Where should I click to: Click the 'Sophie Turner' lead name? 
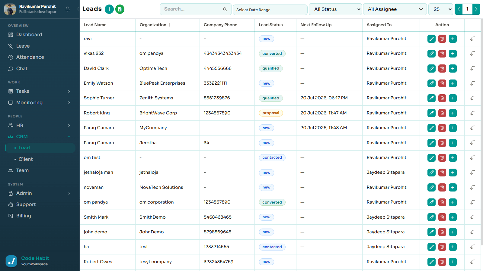(99, 98)
